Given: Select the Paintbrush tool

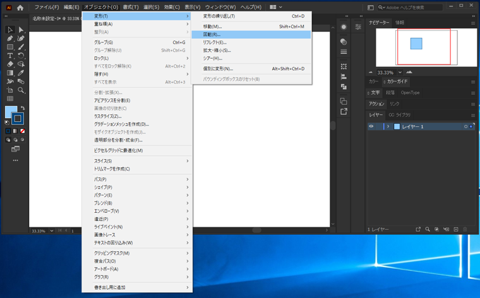Looking at the screenshot, I should (x=21, y=47).
